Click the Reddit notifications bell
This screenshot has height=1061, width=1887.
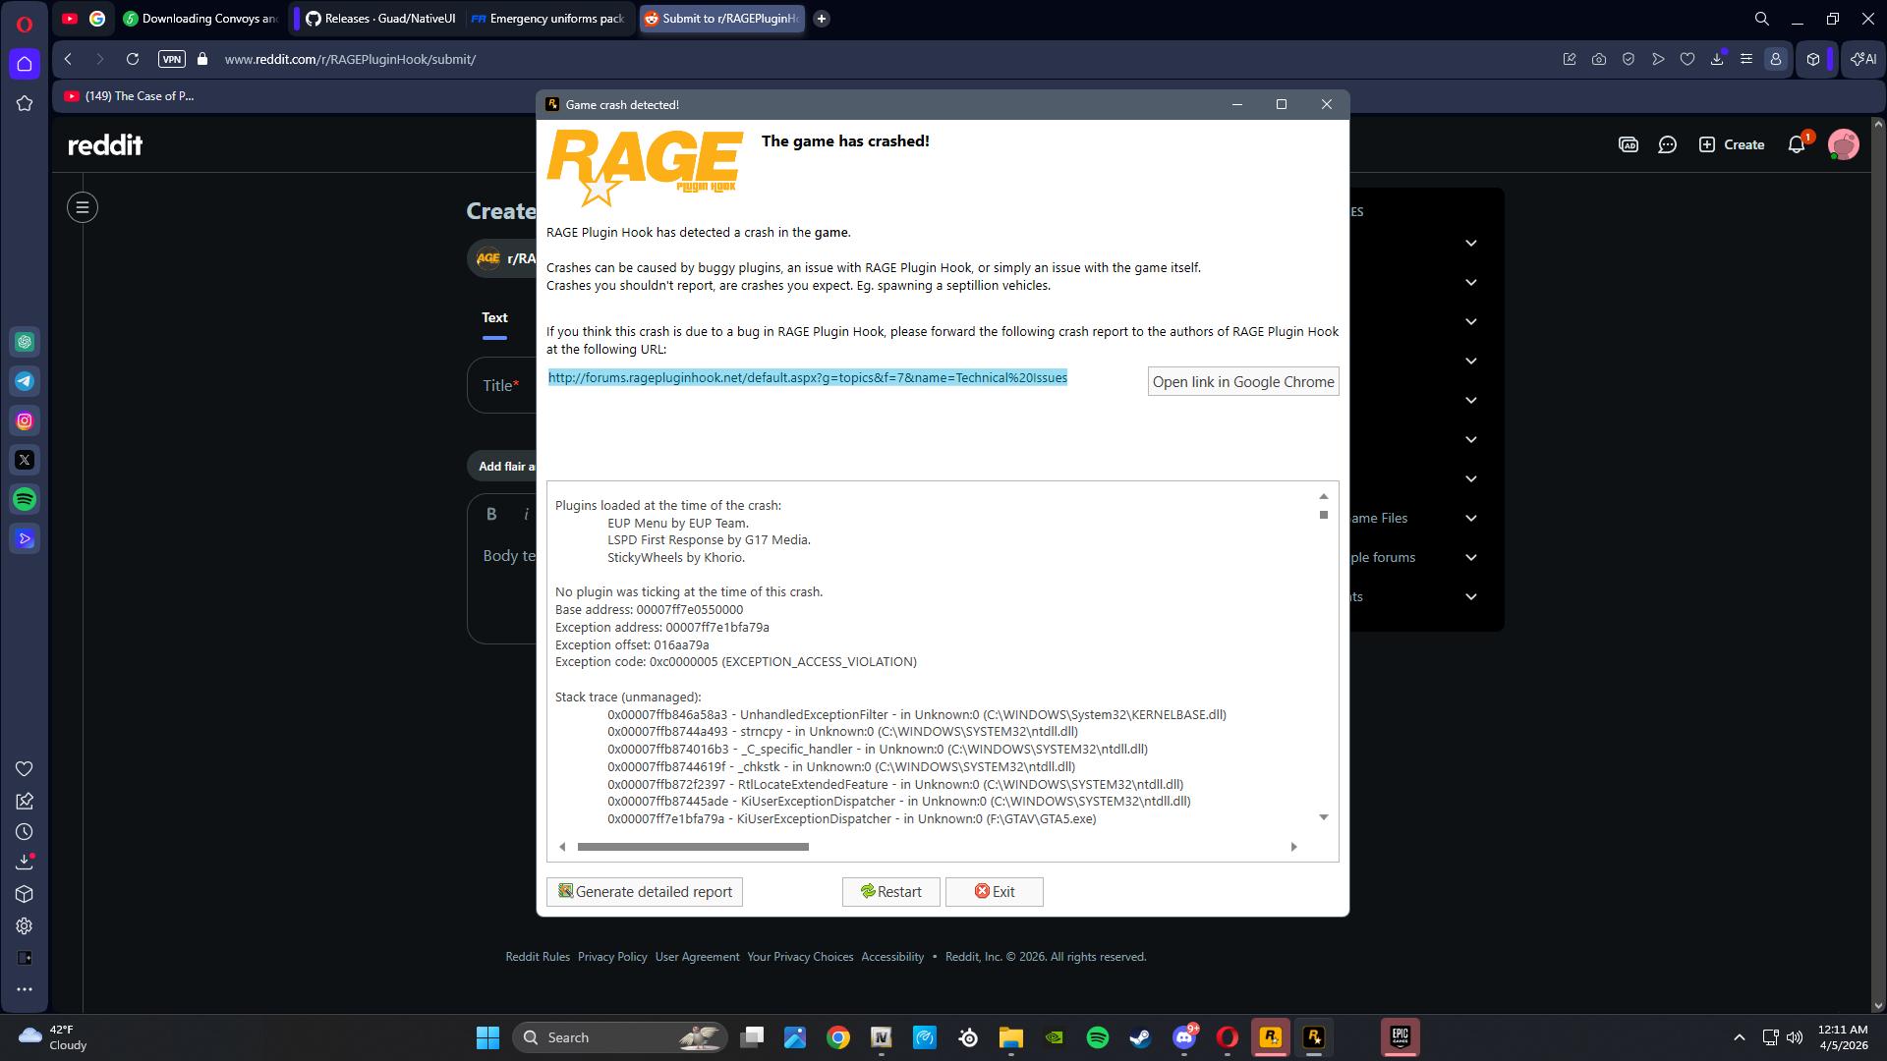click(1797, 144)
